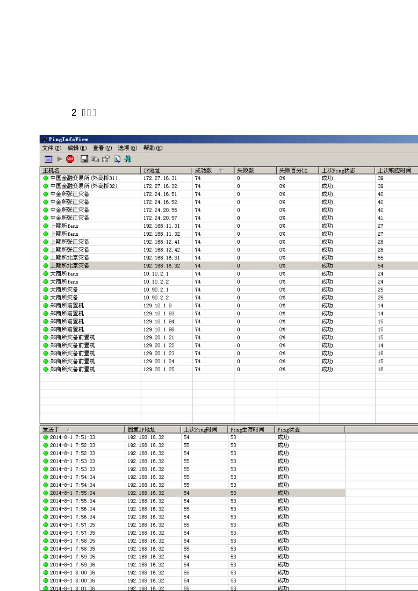Viewport: 418px width, 591px height.
Task: Select ping record sent 2014-8-1 7:59:36
Action: (193, 565)
